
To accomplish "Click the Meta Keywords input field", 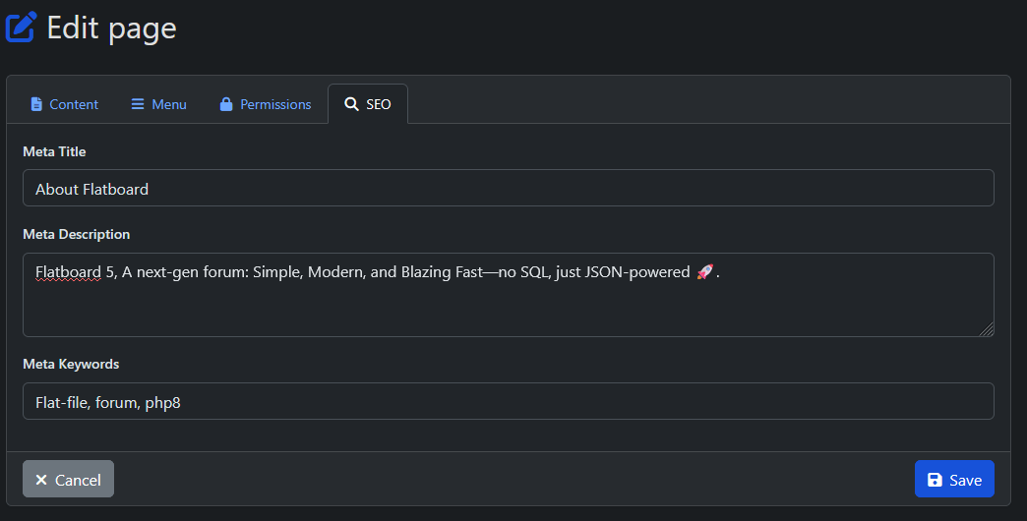I will (508, 401).
